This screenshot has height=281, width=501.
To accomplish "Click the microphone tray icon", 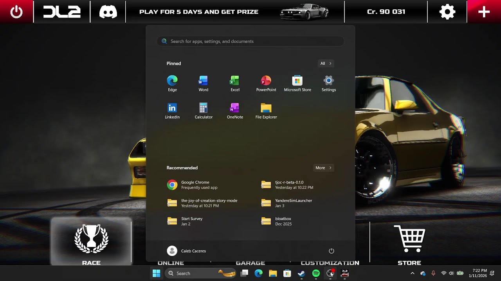I will (x=433, y=273).
